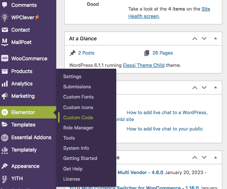Click the Essential Addons icon

click(x=5, y=137)
